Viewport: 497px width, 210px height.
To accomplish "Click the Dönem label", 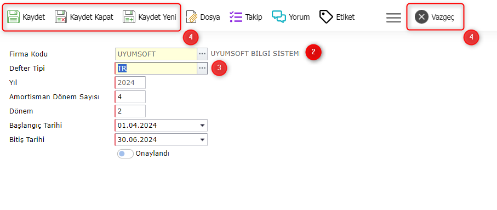I will point(21,111).
